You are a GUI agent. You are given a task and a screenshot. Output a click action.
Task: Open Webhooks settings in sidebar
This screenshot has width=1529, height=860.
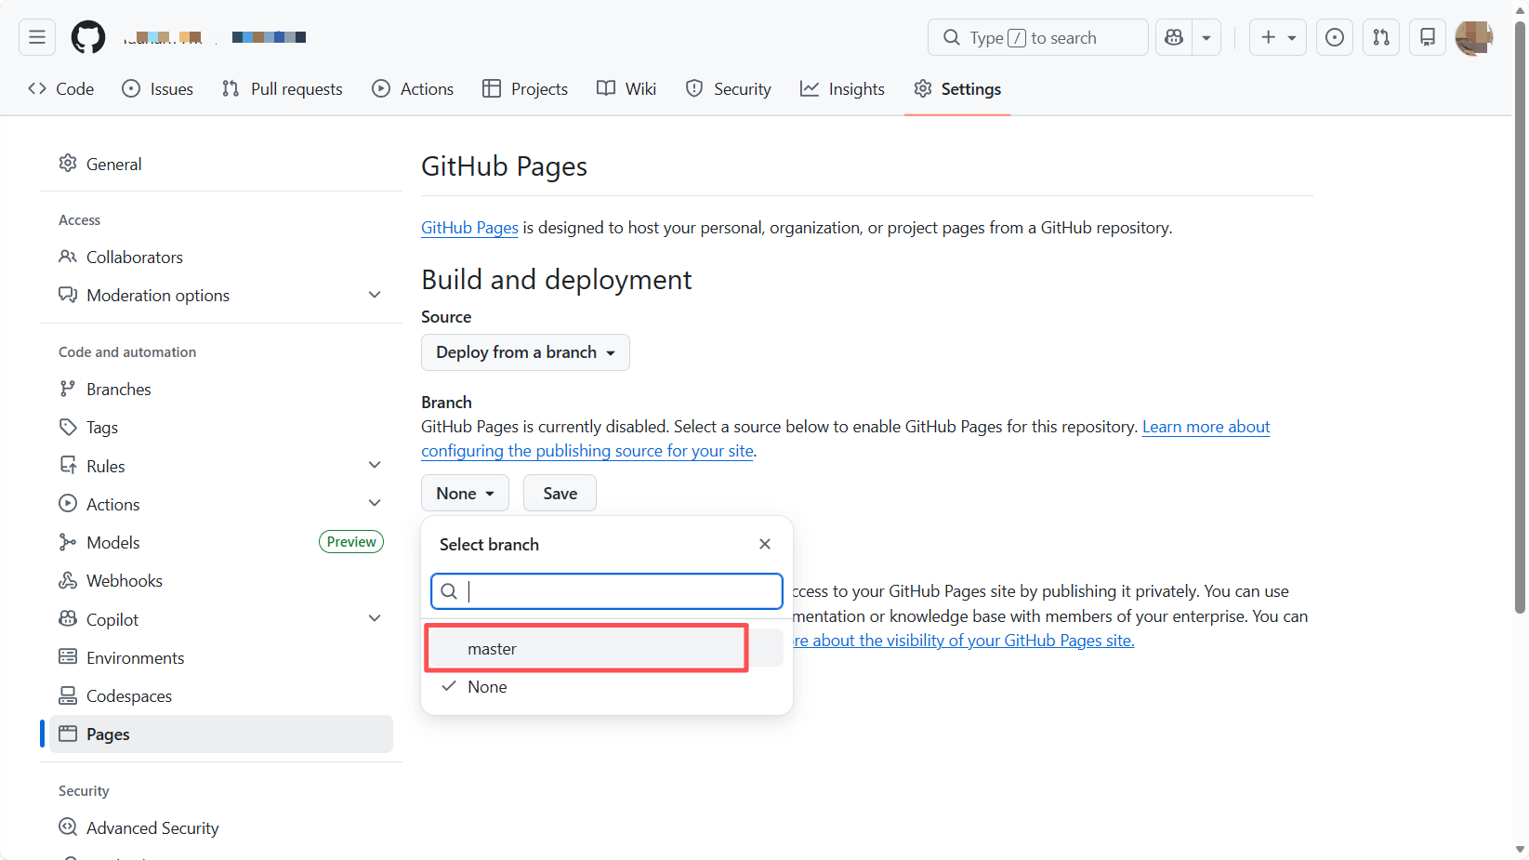click(x=125, y=581)
